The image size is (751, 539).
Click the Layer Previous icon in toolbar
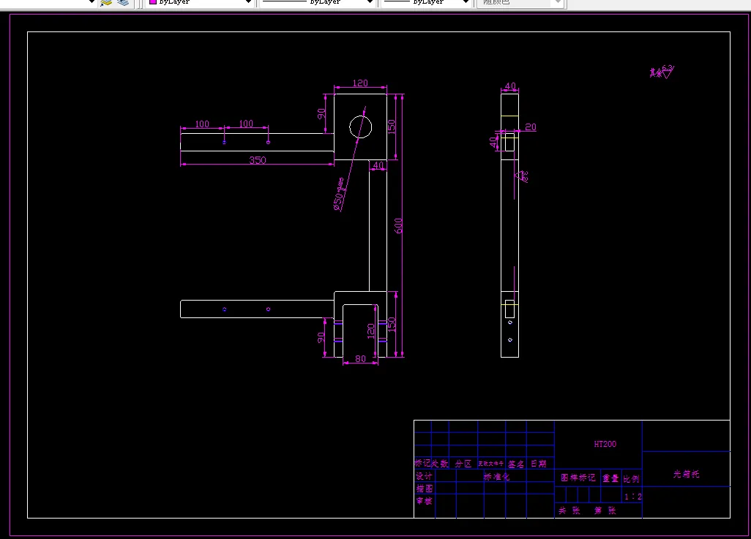[106, 2]
